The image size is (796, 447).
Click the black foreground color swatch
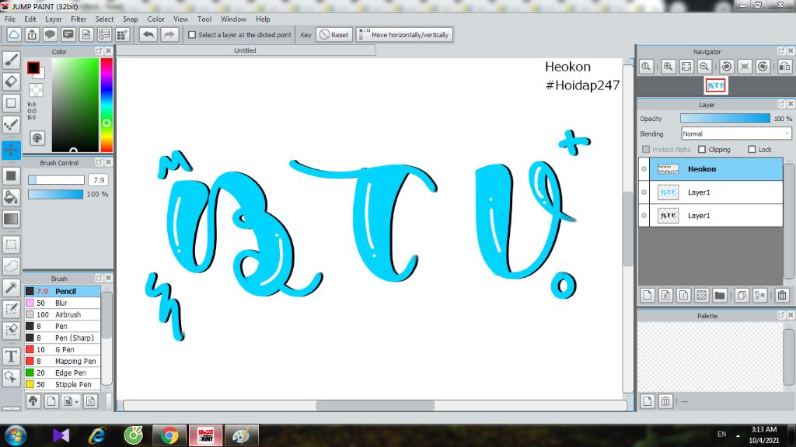pyautogui.click(x=33, y=68)
